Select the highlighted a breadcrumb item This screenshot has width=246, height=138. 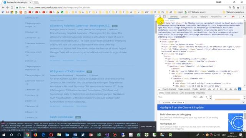239,89
